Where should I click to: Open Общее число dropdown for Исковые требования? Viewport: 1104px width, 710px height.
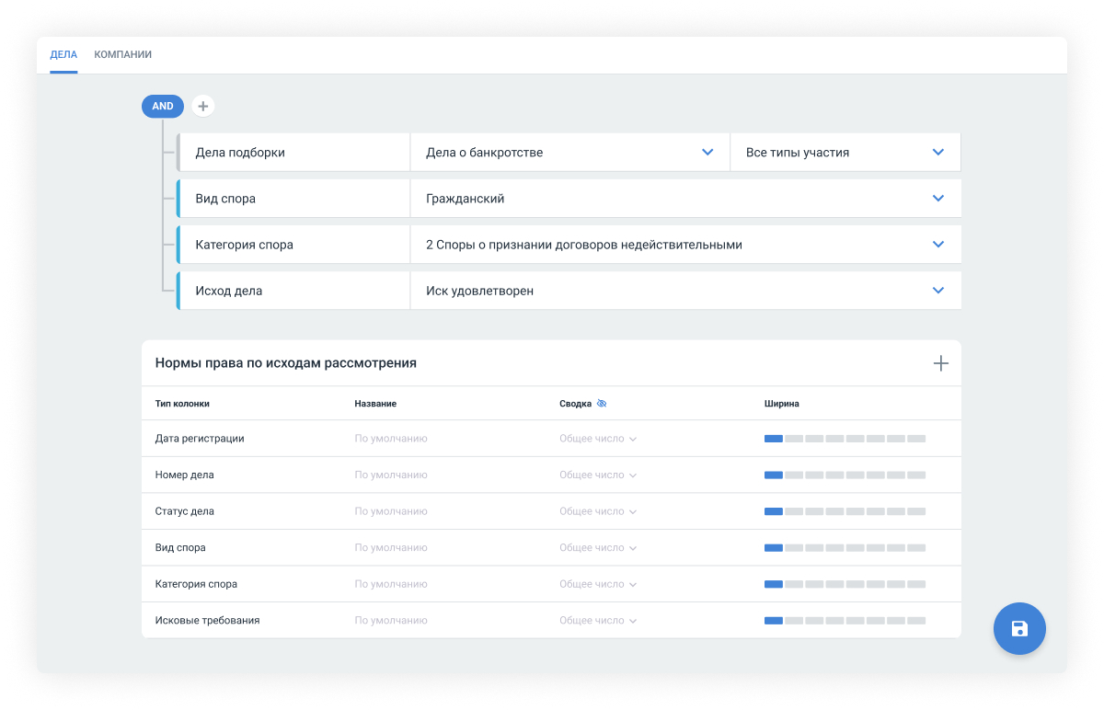coord(598,621)
